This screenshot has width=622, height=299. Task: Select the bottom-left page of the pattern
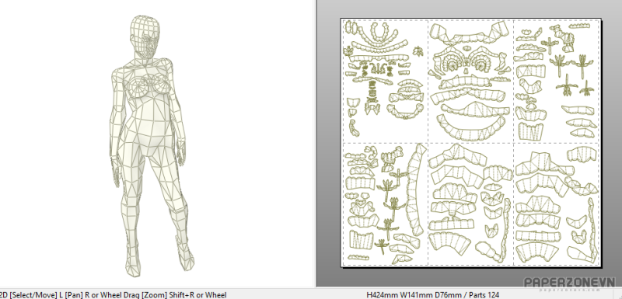(x=385, y=204)
